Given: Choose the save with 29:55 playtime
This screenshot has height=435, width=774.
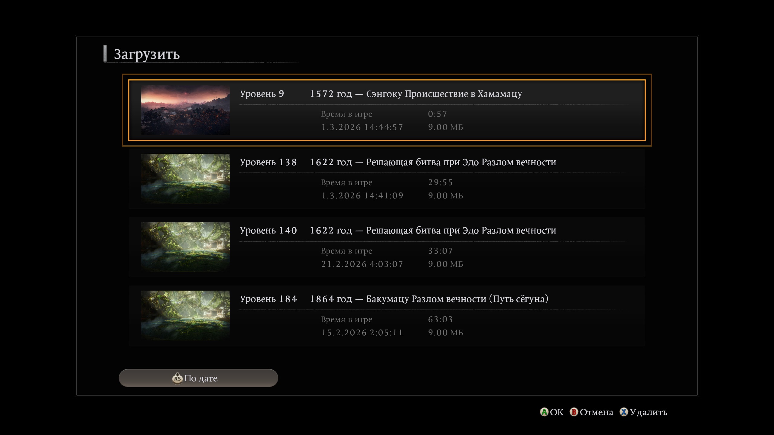Looking at the screenshot, I should 440,182.
